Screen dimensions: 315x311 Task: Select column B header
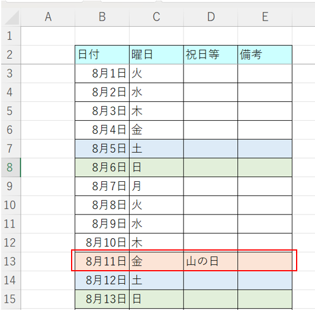(102, 17)
